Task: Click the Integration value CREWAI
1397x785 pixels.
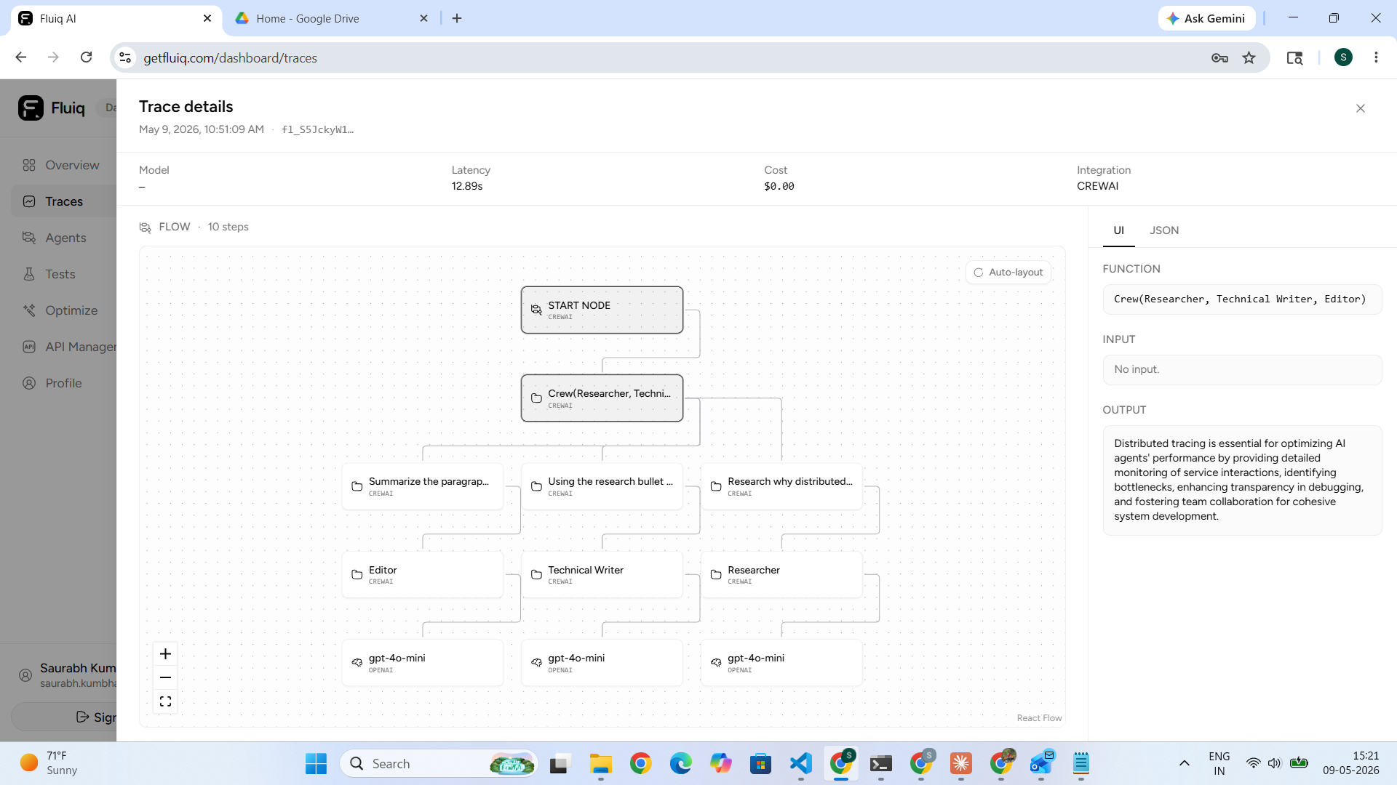Action: (x=1097, y=186)
